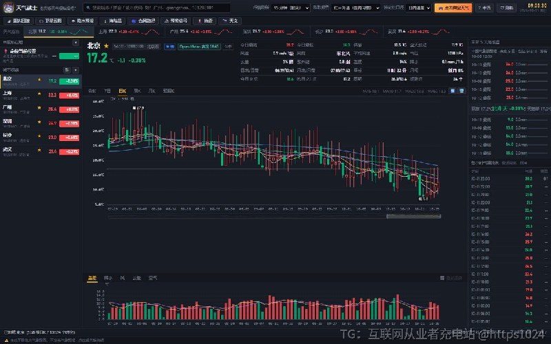Click the help button with the question mark
This screenshot has width=551, height=344.
click(484, 8)
